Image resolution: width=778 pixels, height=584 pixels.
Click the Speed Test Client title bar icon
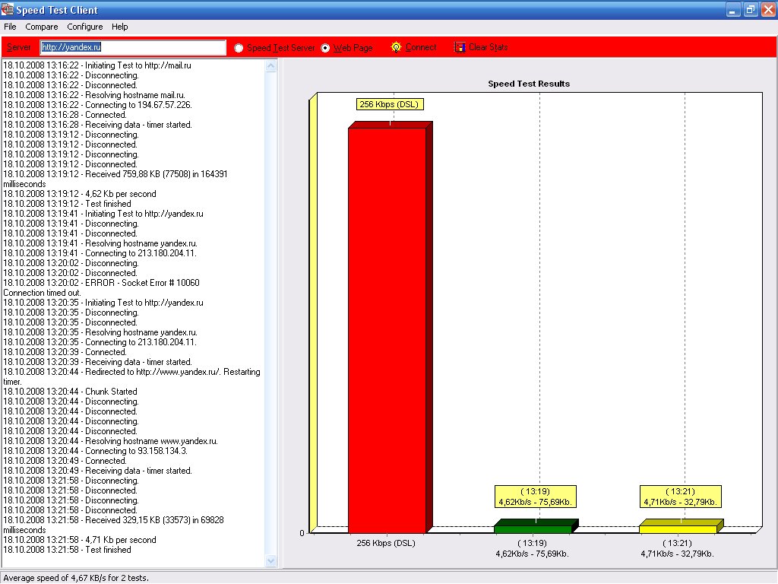tap(8, 10)
